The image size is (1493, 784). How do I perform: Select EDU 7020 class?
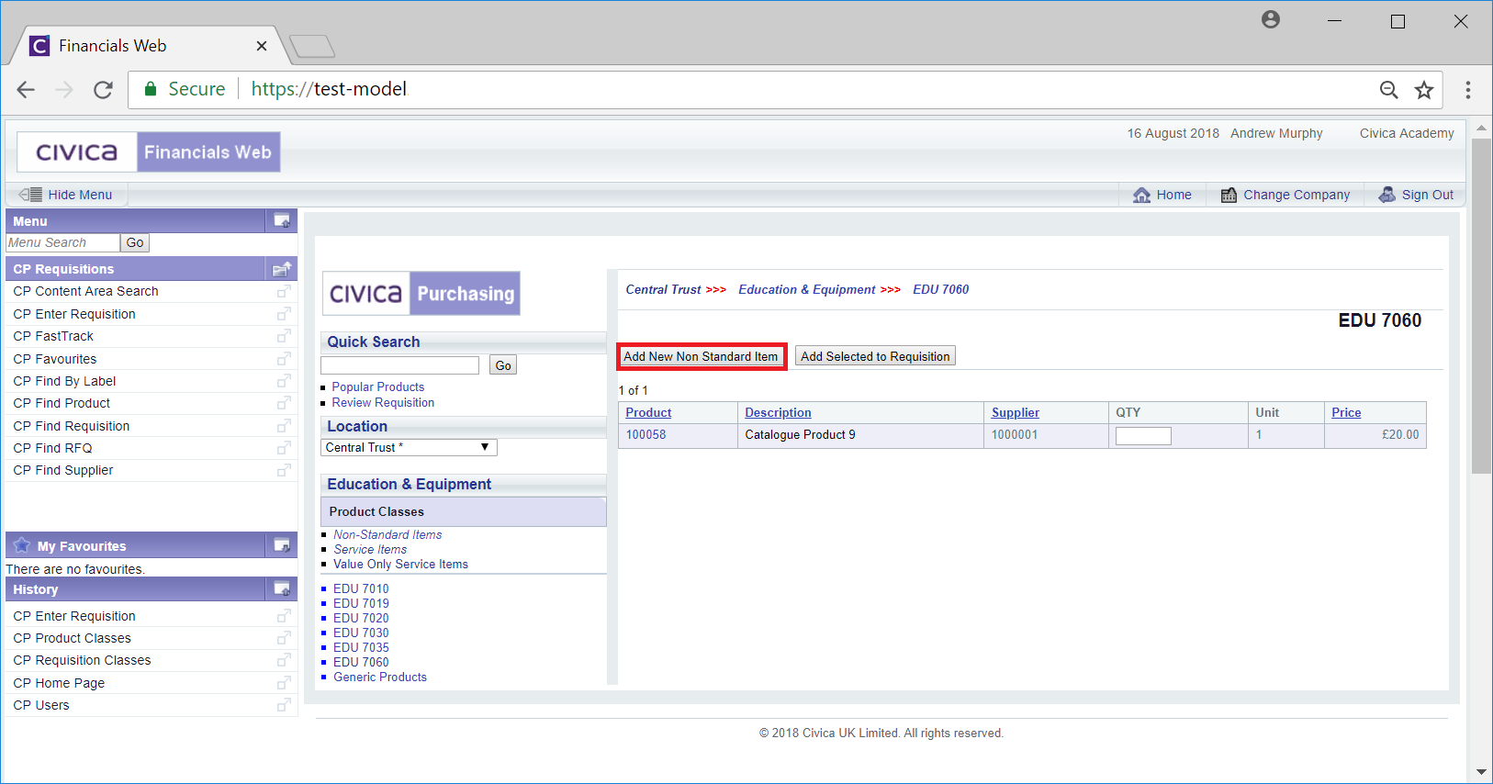(361, 619)
